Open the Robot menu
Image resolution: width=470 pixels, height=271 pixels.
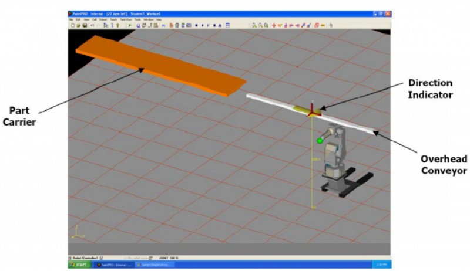point(102,19)
